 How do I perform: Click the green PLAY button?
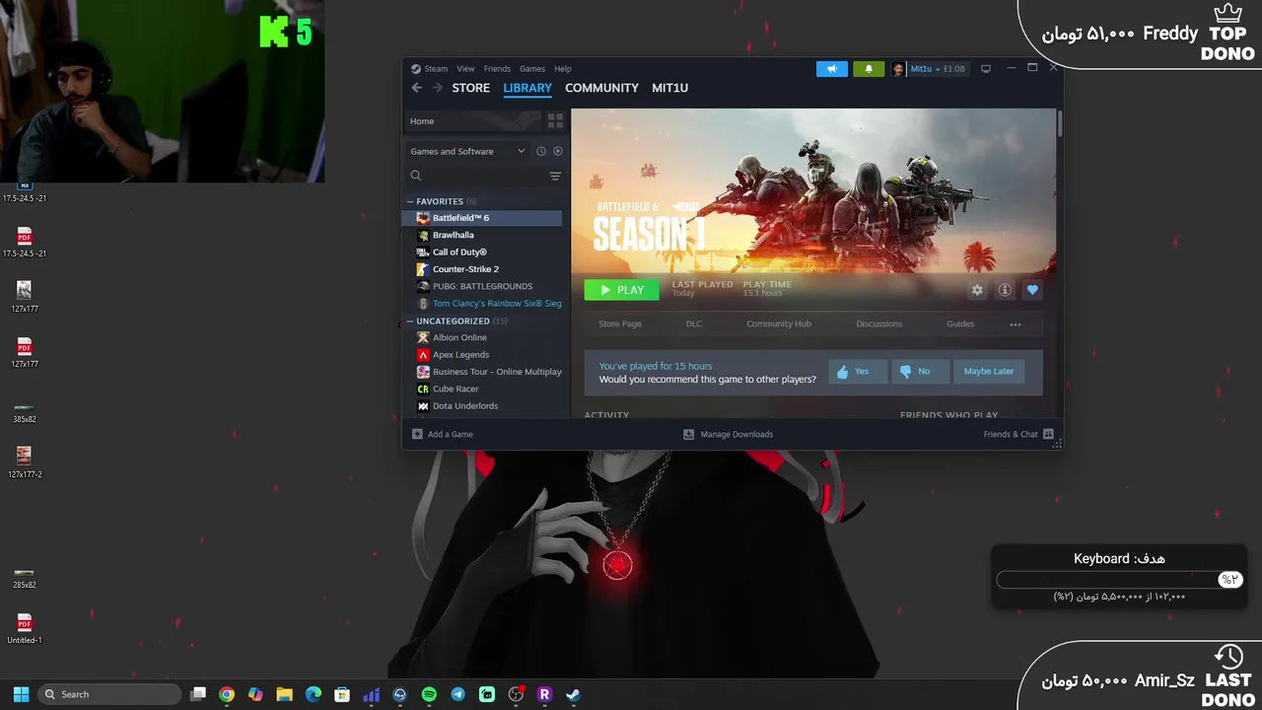click(x=621, y=290)
